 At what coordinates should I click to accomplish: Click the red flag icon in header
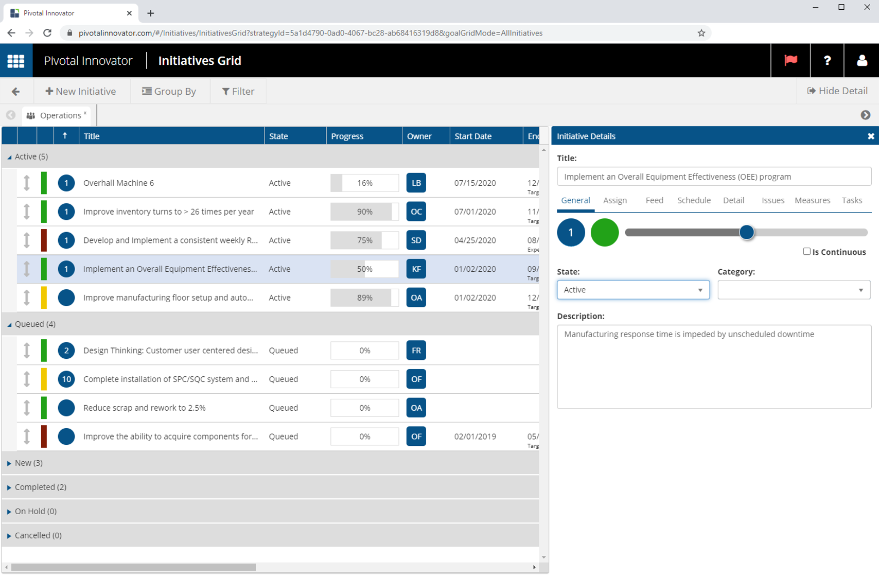coord(790,61)
